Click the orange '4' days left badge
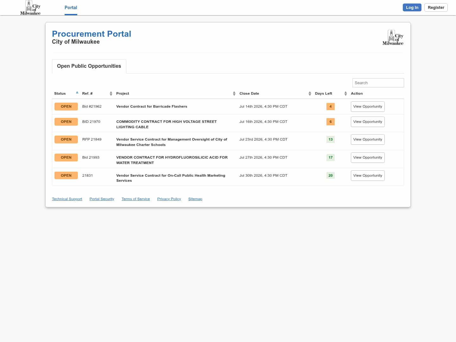 (331, 107)
